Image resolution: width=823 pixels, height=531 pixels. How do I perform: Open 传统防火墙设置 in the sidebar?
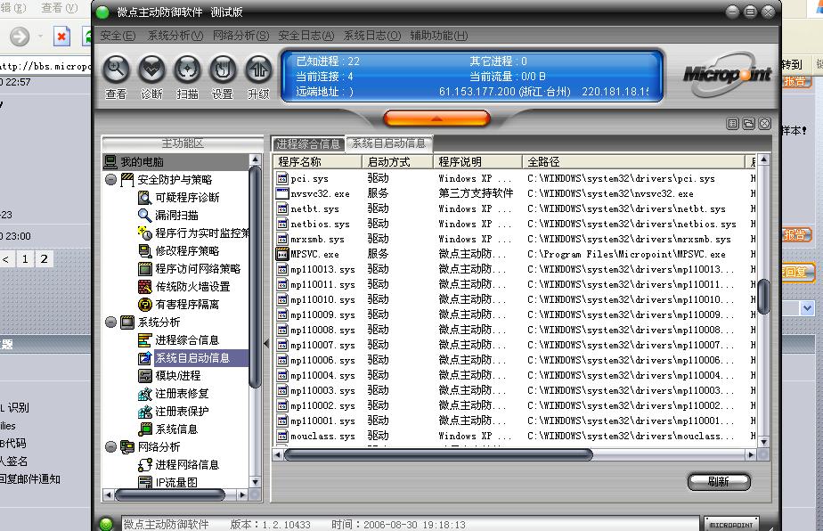(x=192, y=287)
